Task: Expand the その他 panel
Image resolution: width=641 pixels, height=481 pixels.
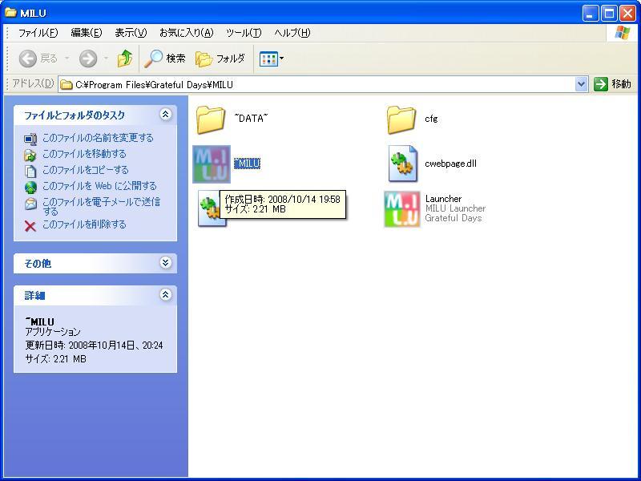Action: tap(166, 263)
